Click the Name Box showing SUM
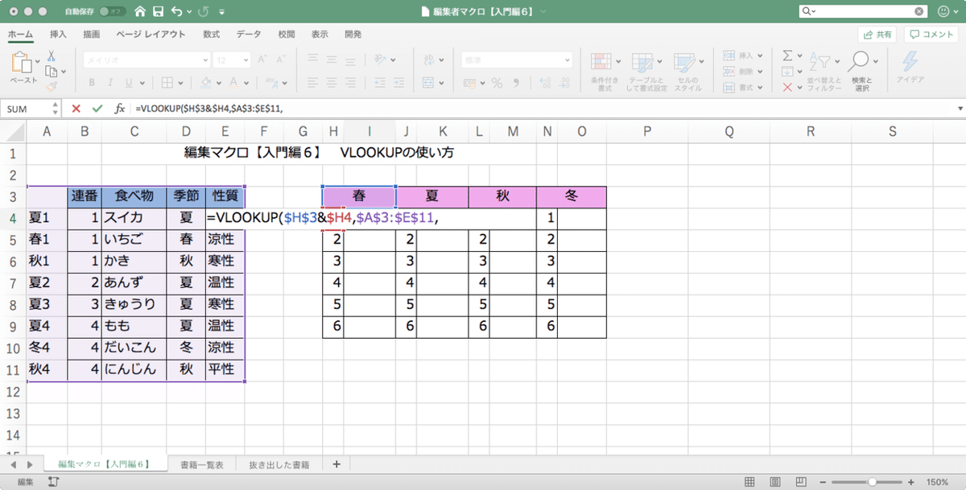This screenshot has width=966, height=490. click(31, 108)
